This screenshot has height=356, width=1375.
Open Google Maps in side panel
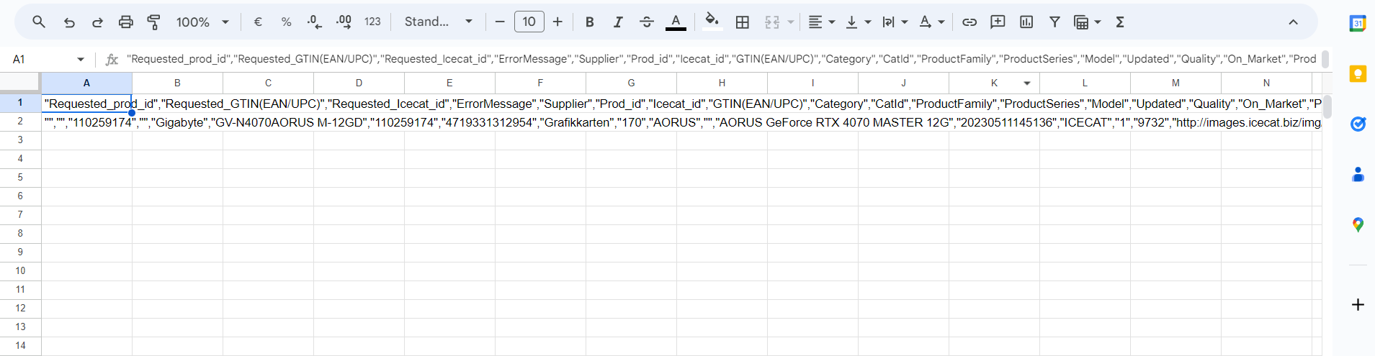[1358, 225]
